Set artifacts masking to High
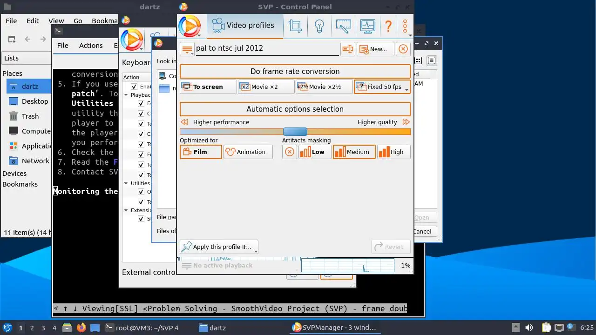 pos(393,152)
